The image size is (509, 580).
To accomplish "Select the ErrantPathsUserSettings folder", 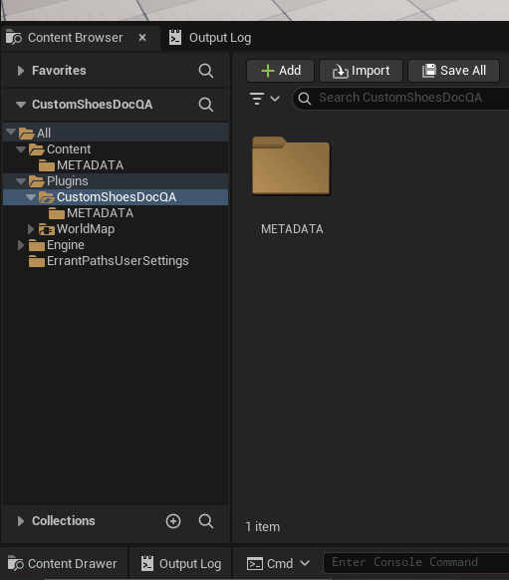I will (116, 260).
